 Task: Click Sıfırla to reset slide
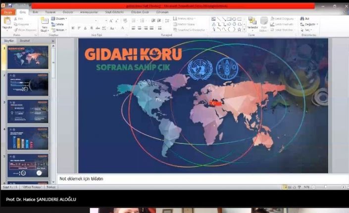60,24
